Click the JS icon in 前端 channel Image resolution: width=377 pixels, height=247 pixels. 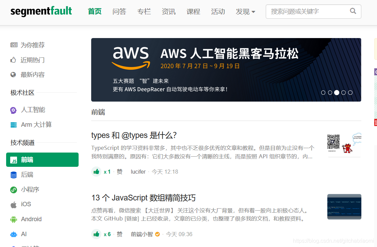[x=14, y=160]
